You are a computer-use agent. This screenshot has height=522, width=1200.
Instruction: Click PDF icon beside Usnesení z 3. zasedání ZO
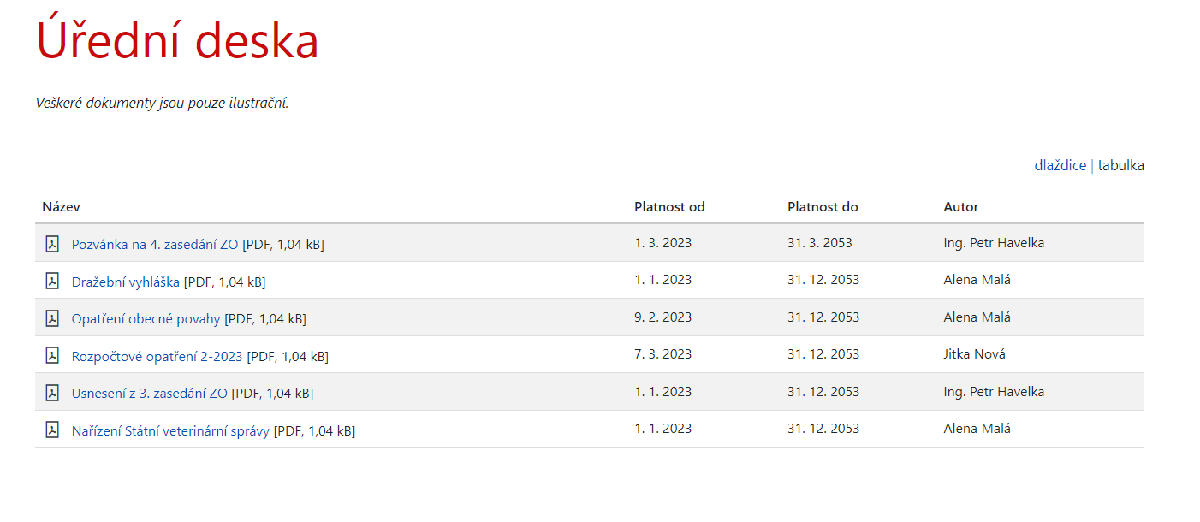[x=52, y=393]
